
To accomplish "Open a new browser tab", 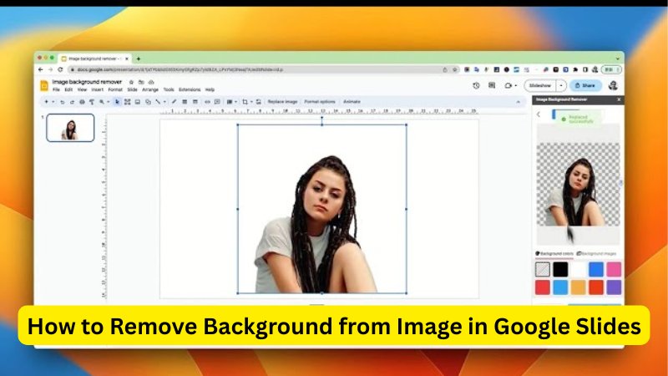I will pos(139,58).
